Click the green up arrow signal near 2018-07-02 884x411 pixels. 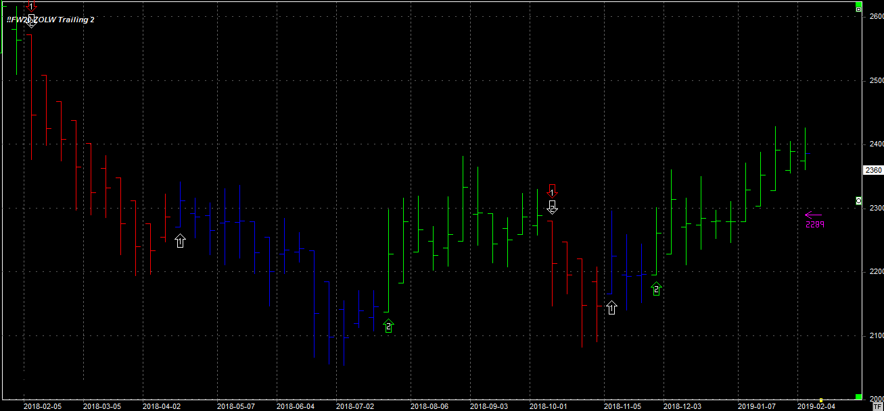(x=388, y=326)
